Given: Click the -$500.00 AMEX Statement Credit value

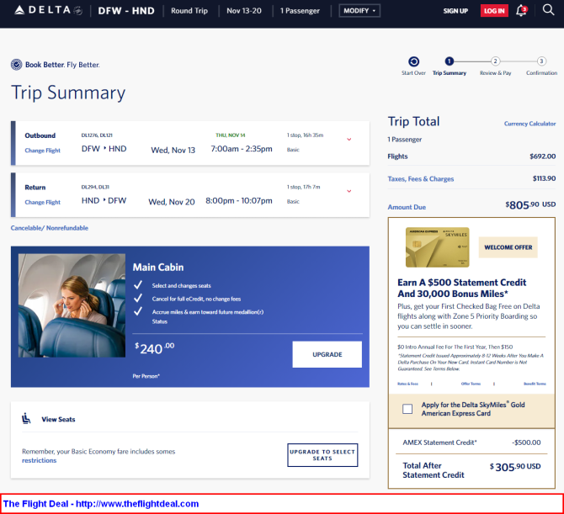Looking at the screenshot, I should coord(526,442).
